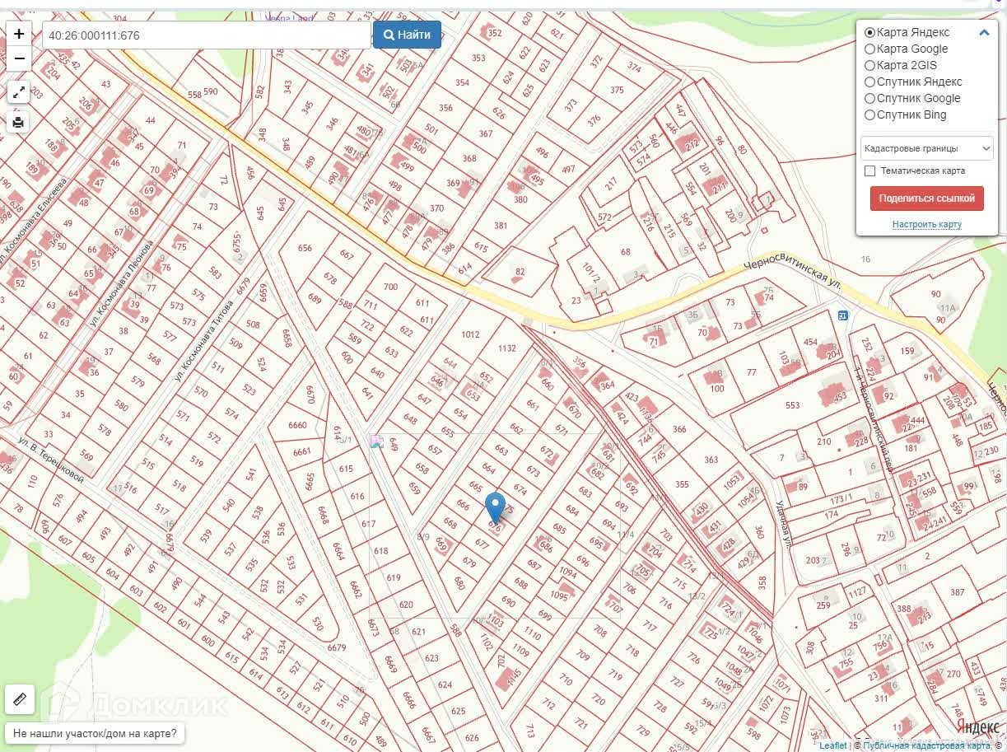Click the blue location pin marker
This screenshot has width=1007, height=752.
click(x=495, y=510)
